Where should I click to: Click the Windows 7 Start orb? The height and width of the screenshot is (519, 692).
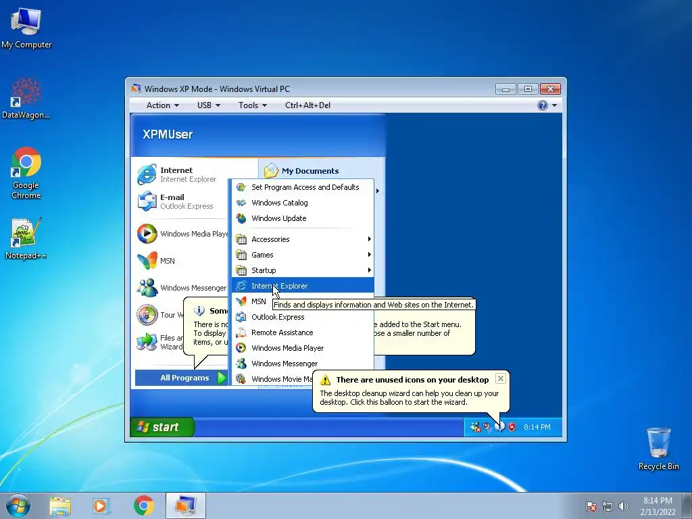(x=18, y=505)
